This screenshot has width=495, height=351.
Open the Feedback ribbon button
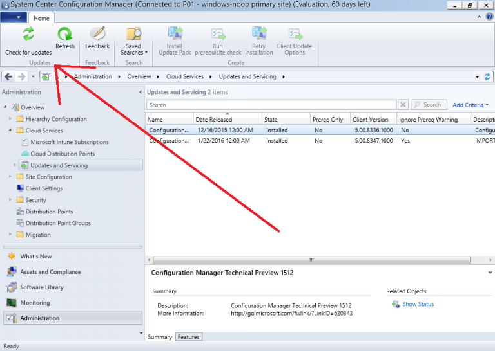coord(97,35)
